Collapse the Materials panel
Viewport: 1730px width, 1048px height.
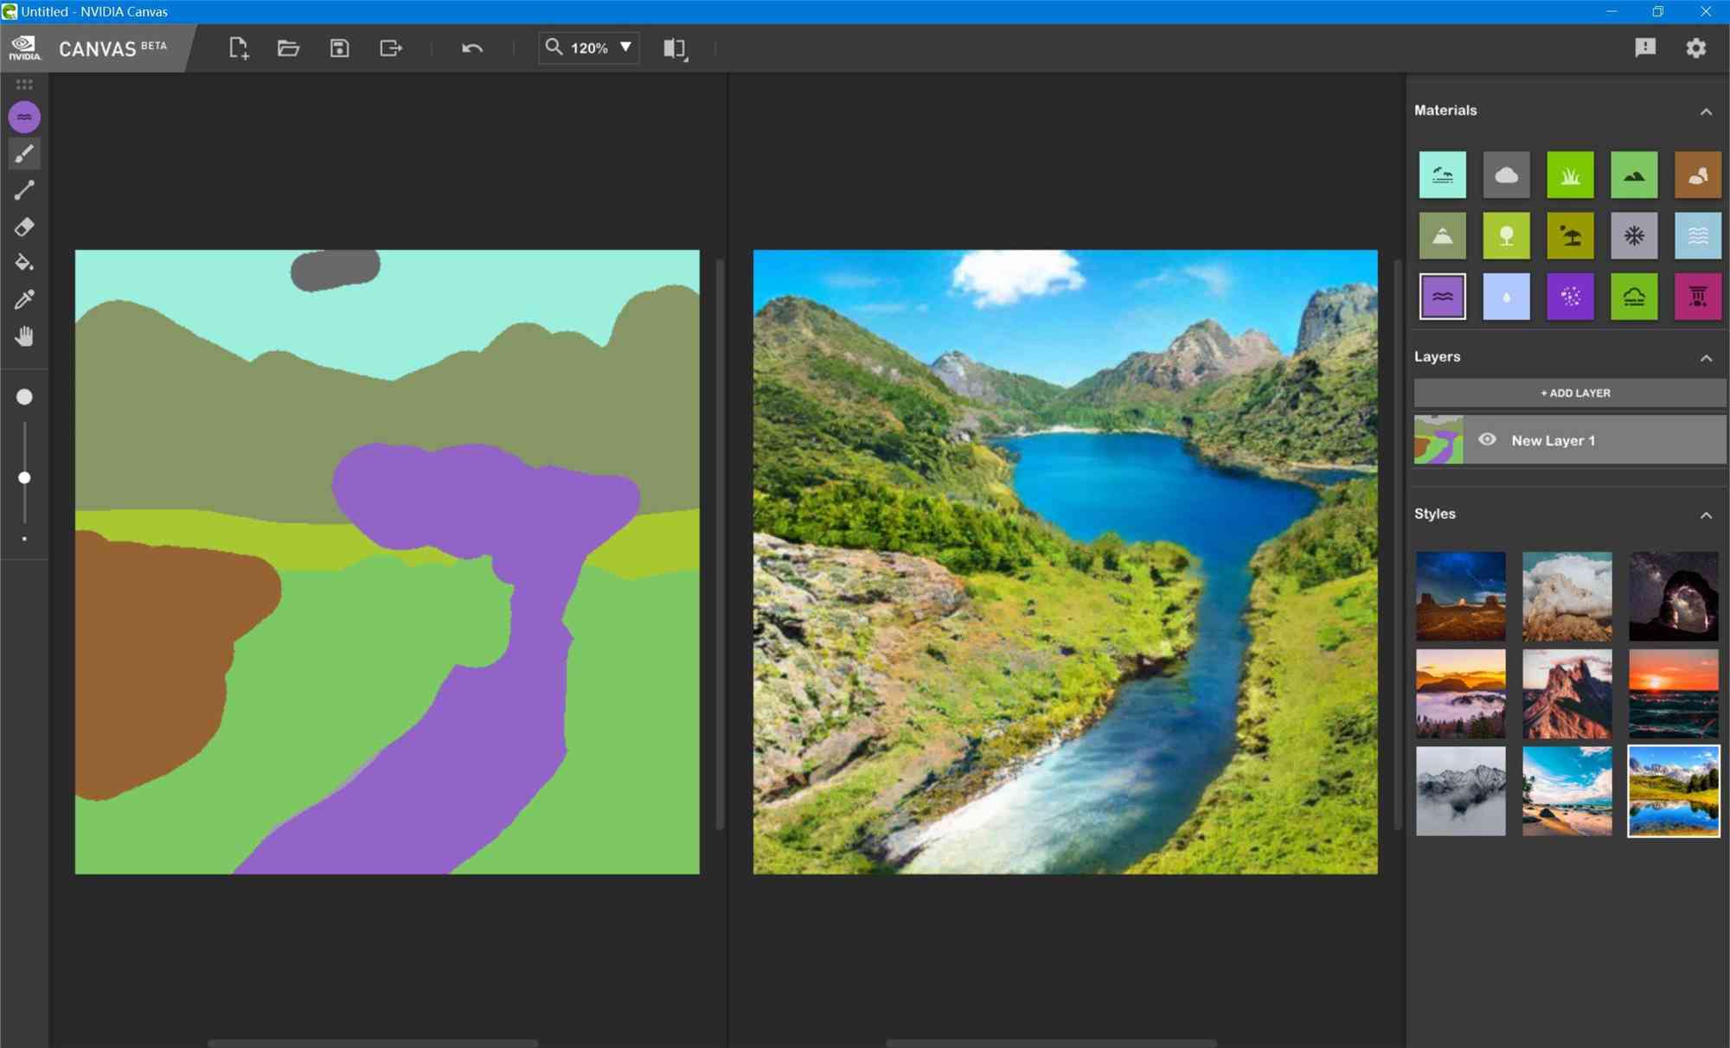pos(1709,110)
